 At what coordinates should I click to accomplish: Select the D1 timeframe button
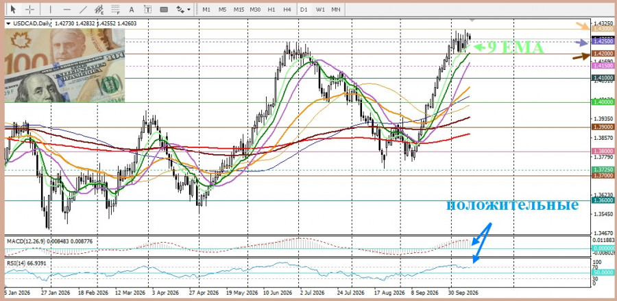click(x=304, y=9)
